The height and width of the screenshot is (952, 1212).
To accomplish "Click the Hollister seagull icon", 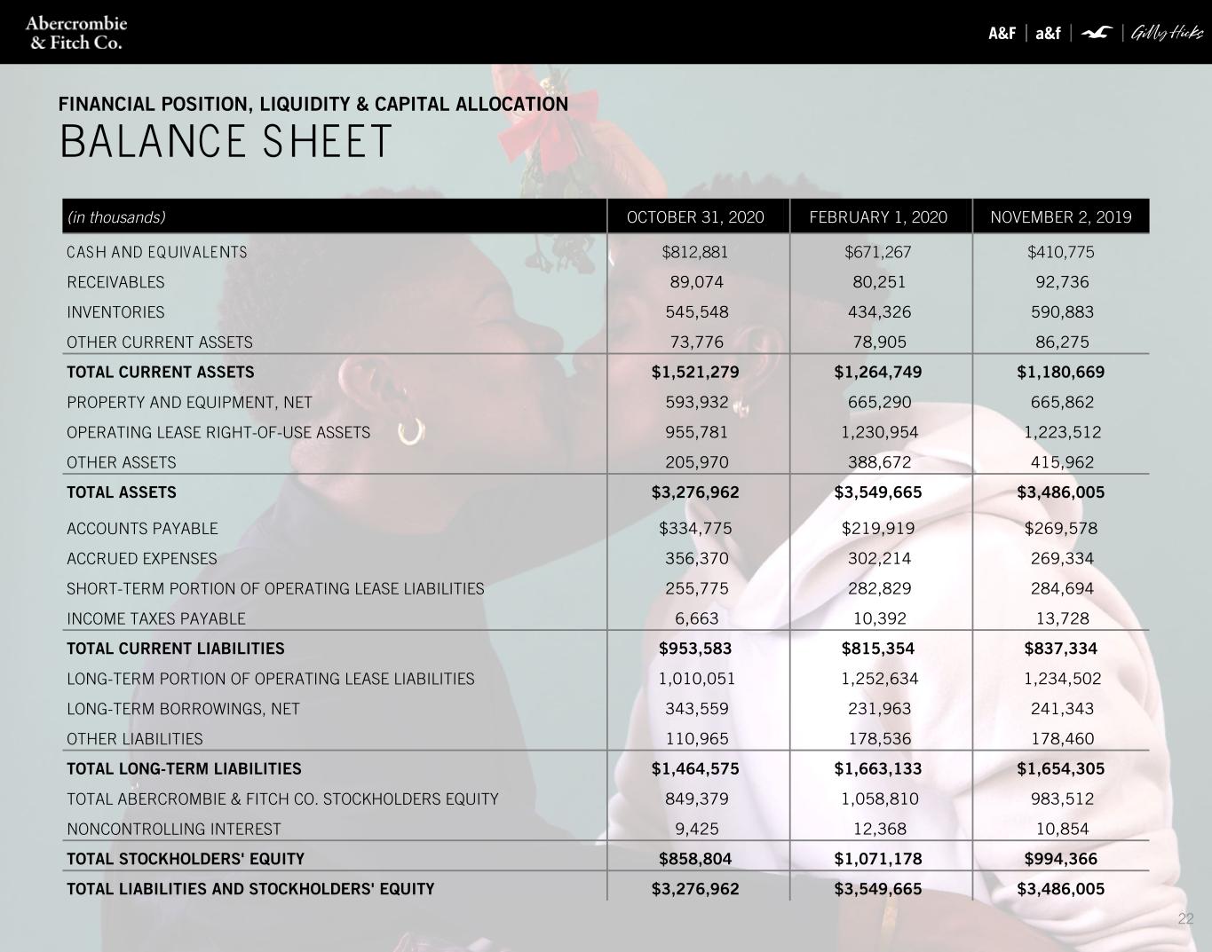I will click(x=1097, y=33).
